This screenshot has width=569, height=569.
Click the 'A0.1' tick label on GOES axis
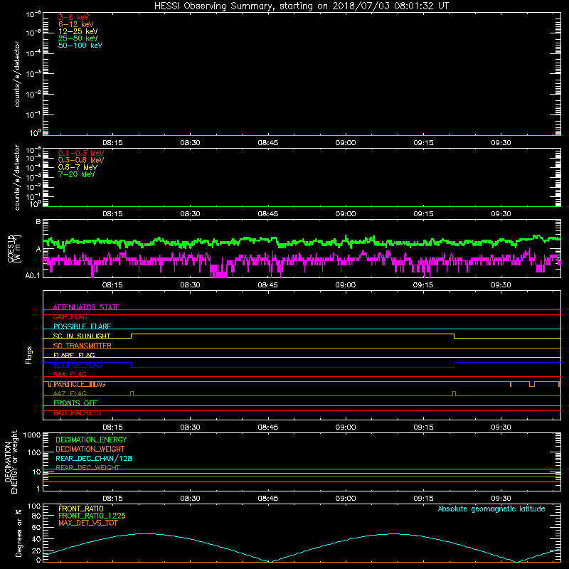click(33, 276)
